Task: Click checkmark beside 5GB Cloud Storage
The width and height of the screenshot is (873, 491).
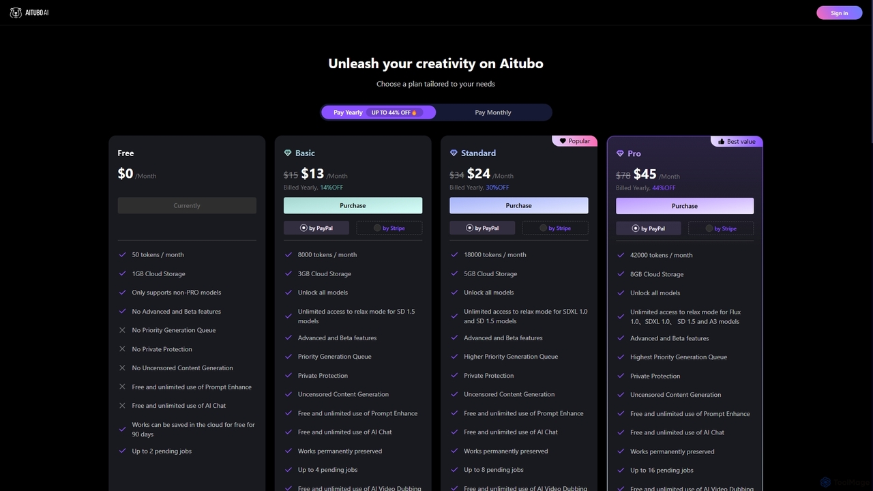Action: [454, 273]
